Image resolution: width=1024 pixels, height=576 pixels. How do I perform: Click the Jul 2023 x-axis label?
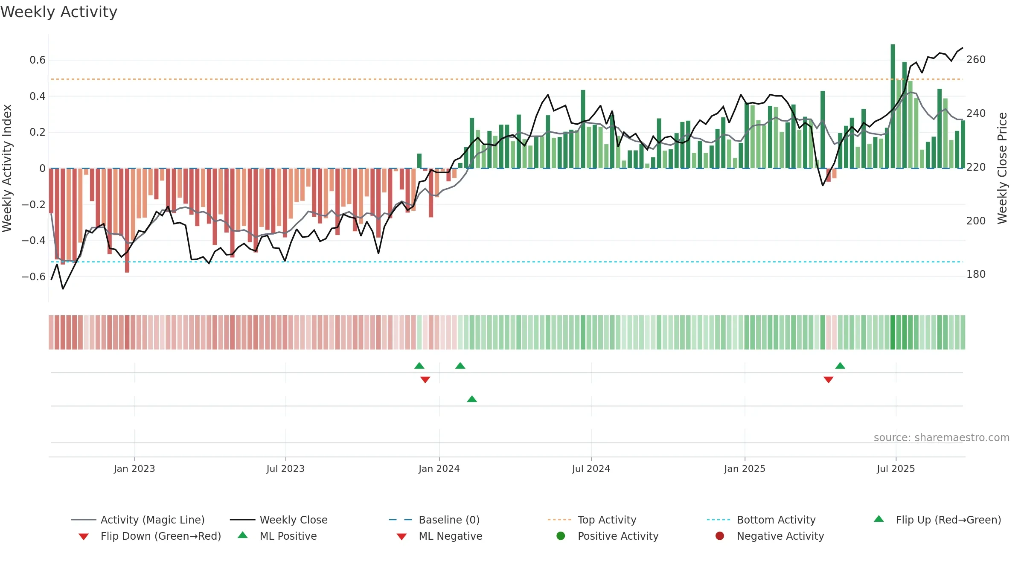pos(285,468)
